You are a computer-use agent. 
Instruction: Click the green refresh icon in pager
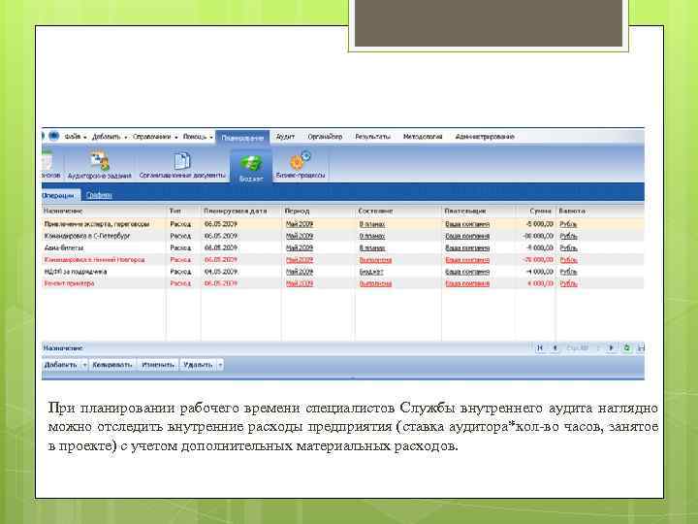pos(627,347)
